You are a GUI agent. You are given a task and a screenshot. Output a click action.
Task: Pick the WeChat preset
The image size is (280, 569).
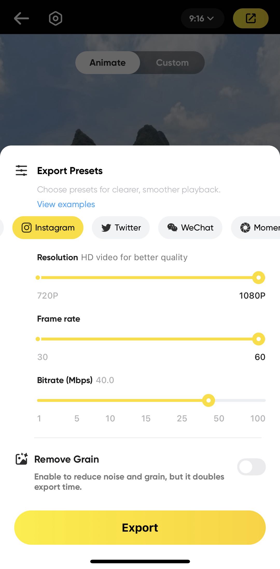pos(190,228)
